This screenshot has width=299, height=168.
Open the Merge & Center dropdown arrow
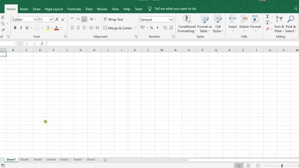[x=135, y=28]
